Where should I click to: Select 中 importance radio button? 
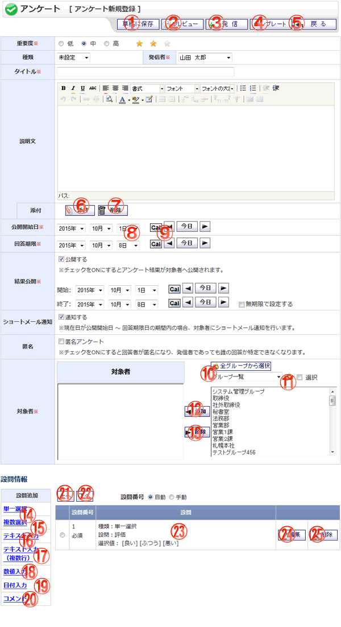84,44
